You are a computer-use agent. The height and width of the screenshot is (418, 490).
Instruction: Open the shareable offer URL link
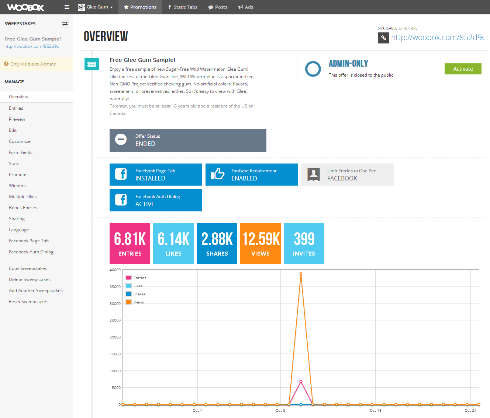point(438,38)
